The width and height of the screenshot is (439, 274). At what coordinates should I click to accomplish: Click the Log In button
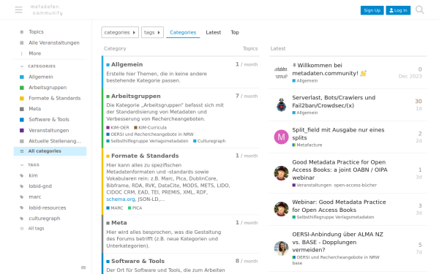tap(398, 10)
